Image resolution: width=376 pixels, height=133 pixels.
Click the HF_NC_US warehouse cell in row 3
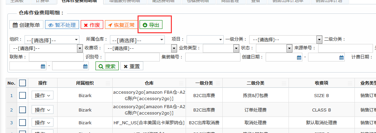[x=149, y=123]
